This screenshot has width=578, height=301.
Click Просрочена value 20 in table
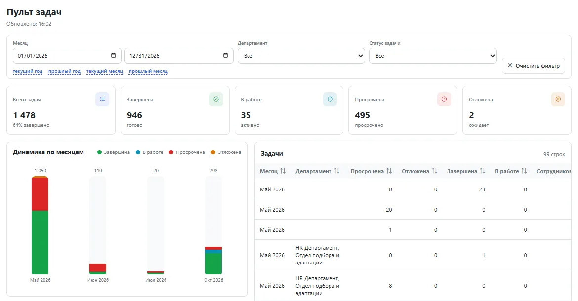(389, 210)
